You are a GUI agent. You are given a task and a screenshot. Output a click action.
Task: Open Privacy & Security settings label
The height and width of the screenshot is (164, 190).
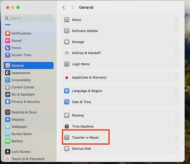(x=26, y=102)
